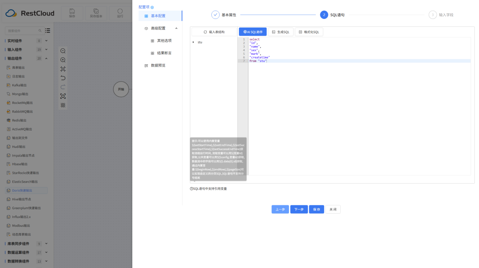Image resolution: width=479 pixels, height=268 pixels.
Task: Open the 基本配置 menu item
Action: coord(160,16)
